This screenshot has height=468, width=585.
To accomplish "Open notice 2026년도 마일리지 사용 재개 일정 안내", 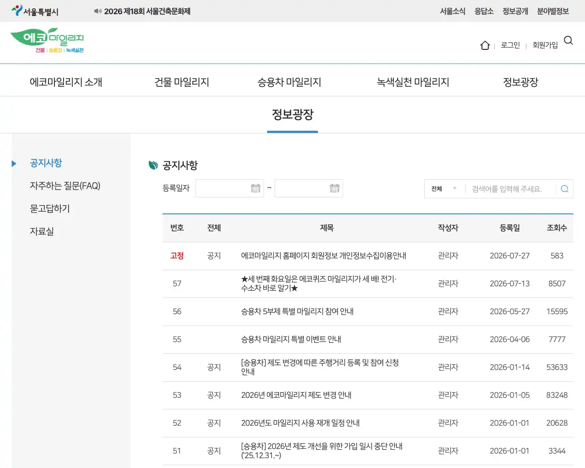I will point(300,423).
